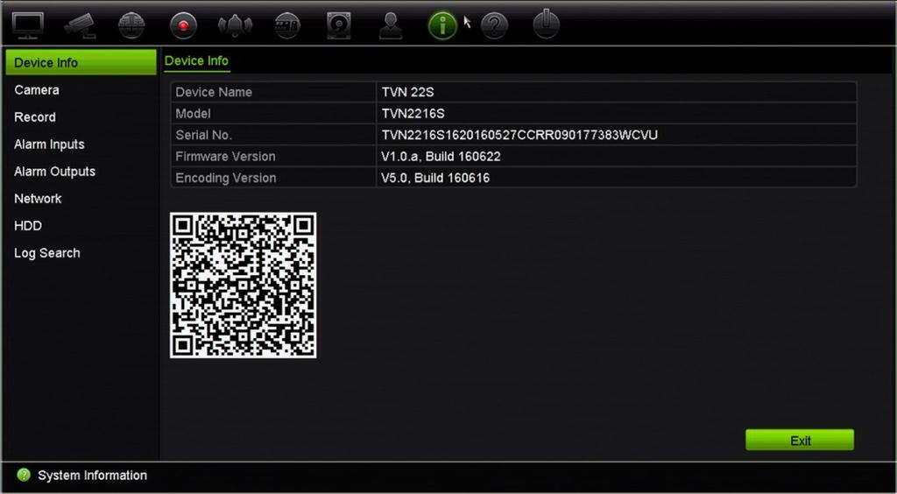Click the power shutdown icon
Viewport: 897px width, 494px height.
547,25
